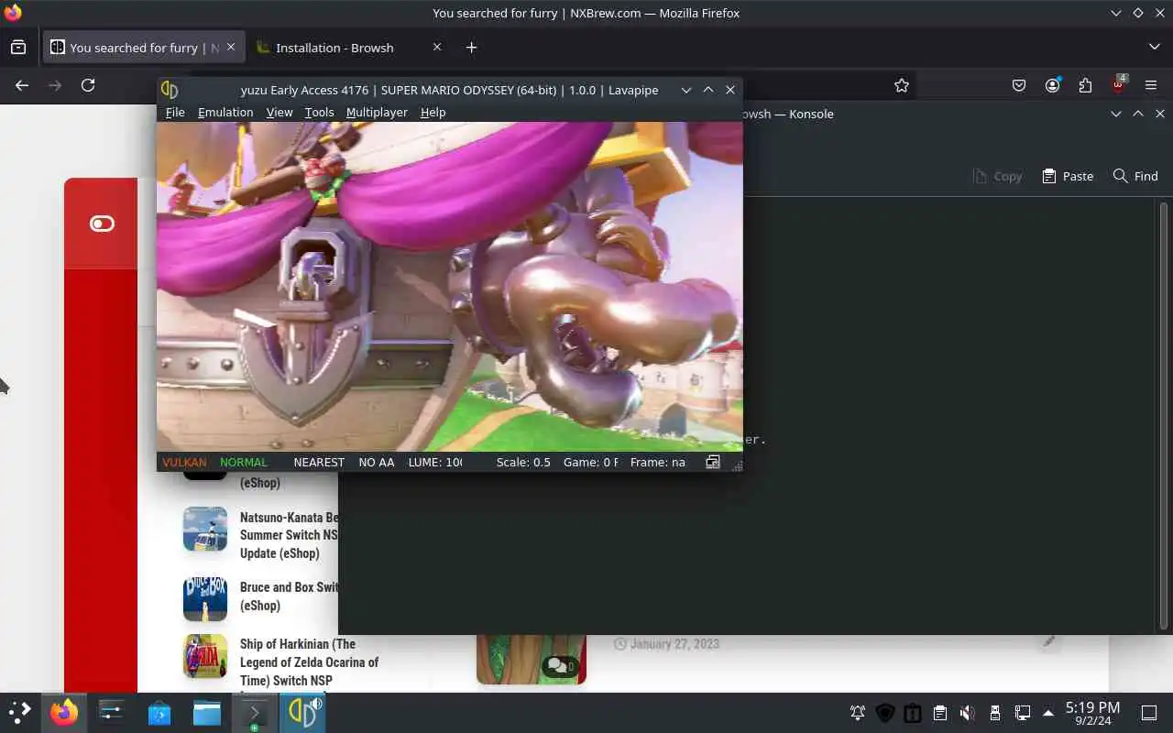Viewport: 1173px width, 733px height.
Task: Go back in Firefox
Action: (22, 85)
